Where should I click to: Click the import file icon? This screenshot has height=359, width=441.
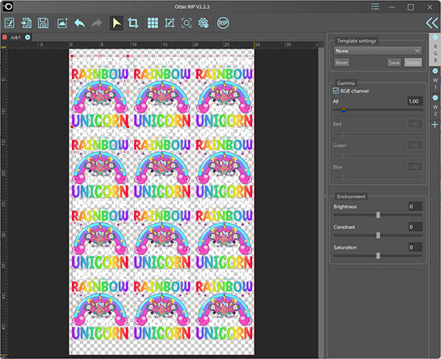pos(26,23)
